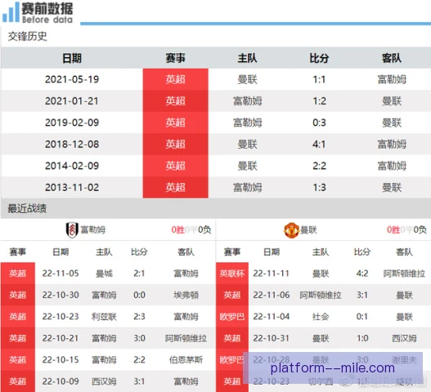Click the 0胜0平0负 record beside 富勒姆
The width and height of the screenshot is (431, 392).
tap(191, 229)
